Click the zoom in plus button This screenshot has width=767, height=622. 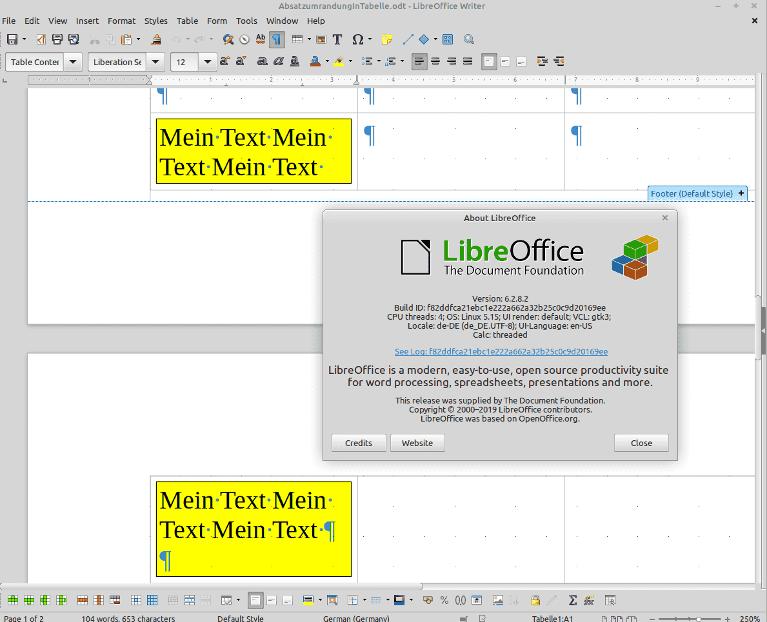point(728,619)
